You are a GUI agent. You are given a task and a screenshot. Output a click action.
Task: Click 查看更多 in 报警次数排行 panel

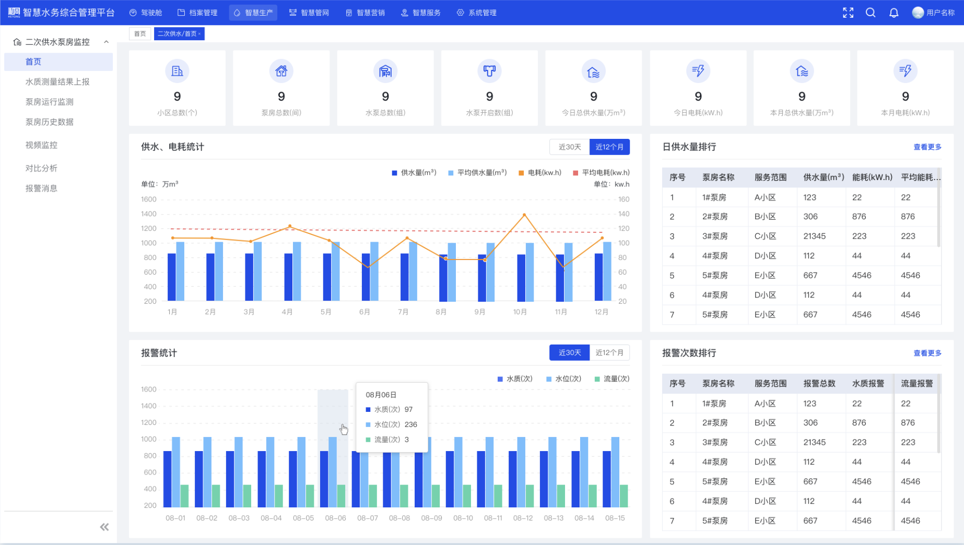point(926,353)
